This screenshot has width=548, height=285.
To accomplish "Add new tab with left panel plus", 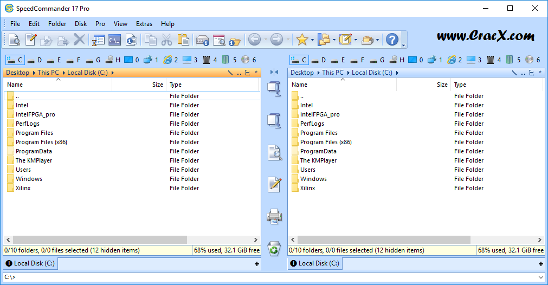I will click(x=257, y=264).
